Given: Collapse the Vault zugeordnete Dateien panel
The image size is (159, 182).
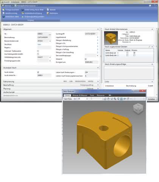Looking at the screenshot, I should [152, 47].
